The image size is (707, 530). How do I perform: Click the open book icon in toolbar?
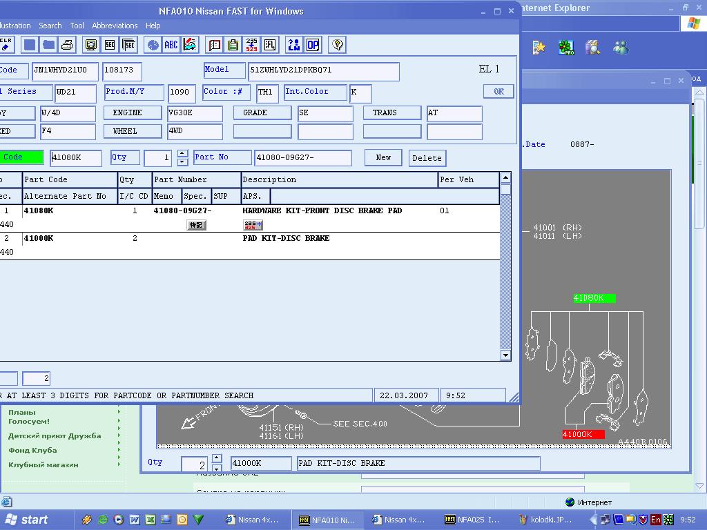[x=214, y=45]
